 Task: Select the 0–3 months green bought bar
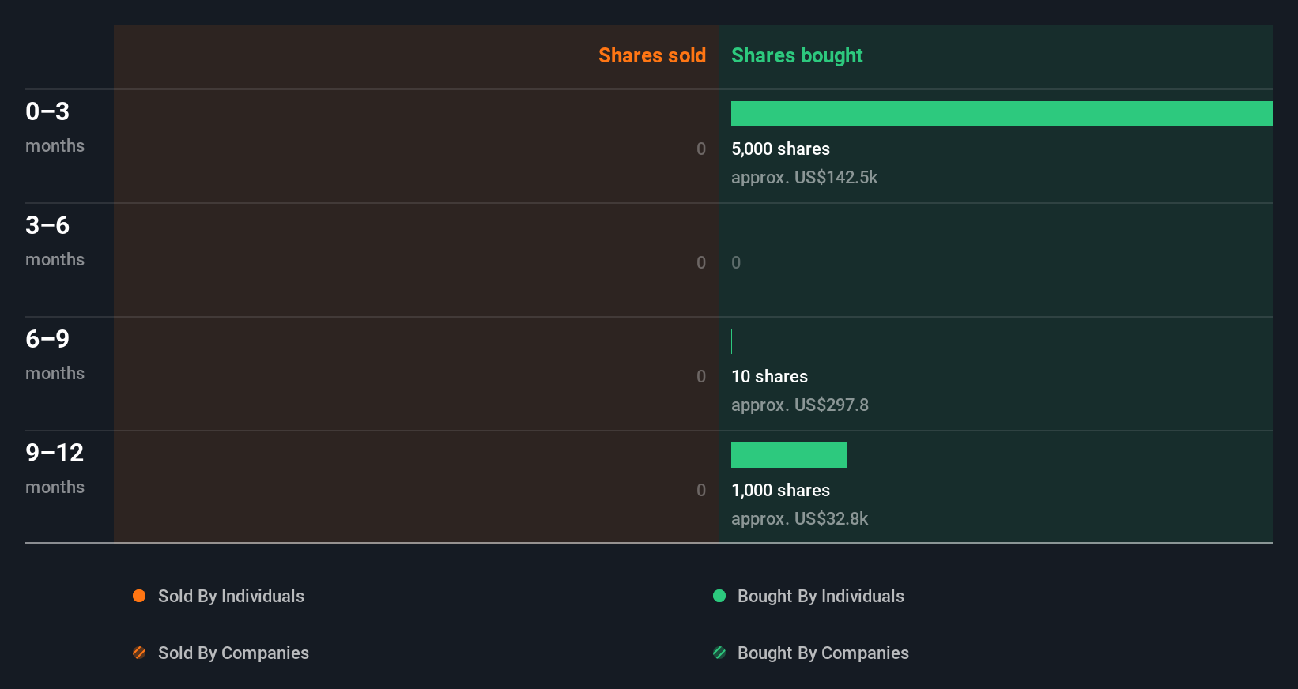point(1002,114)
